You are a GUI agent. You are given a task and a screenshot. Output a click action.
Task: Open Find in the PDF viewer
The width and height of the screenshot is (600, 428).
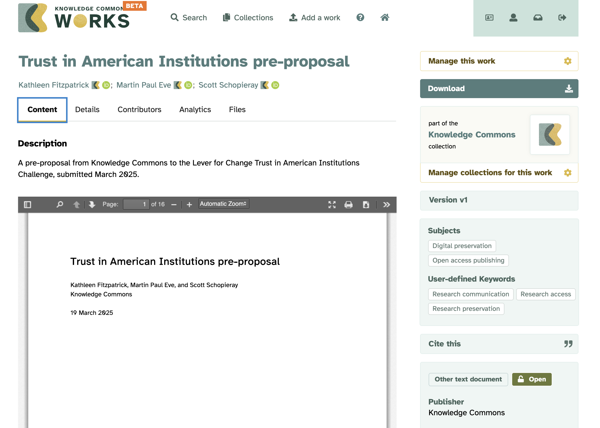(60, 204)
